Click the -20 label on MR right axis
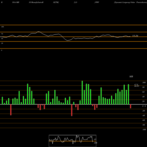 click(143, 111)
